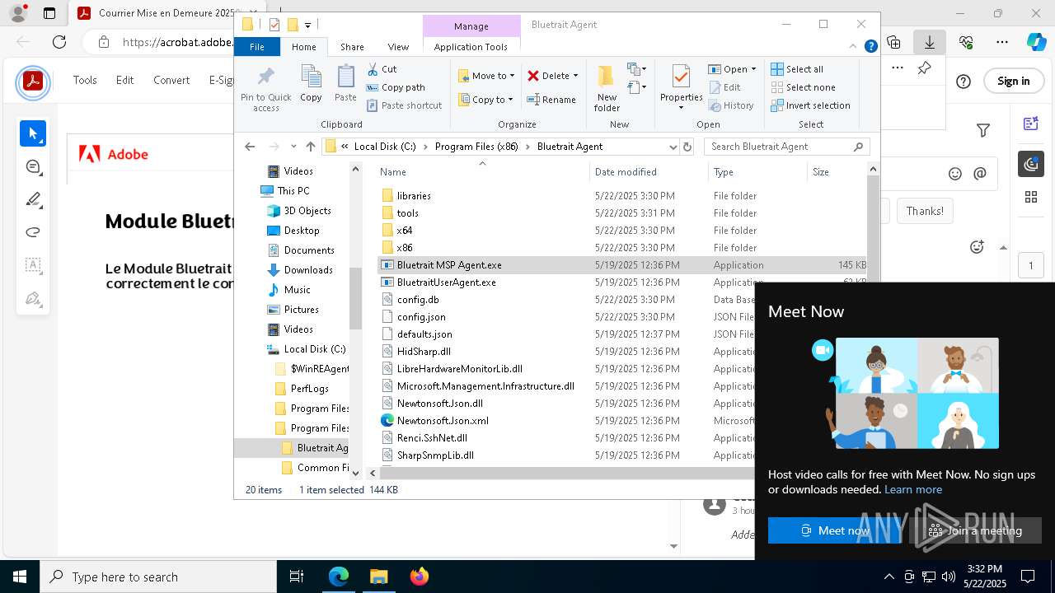Click the filter icon in Acrobat panel

coord(983,130)
